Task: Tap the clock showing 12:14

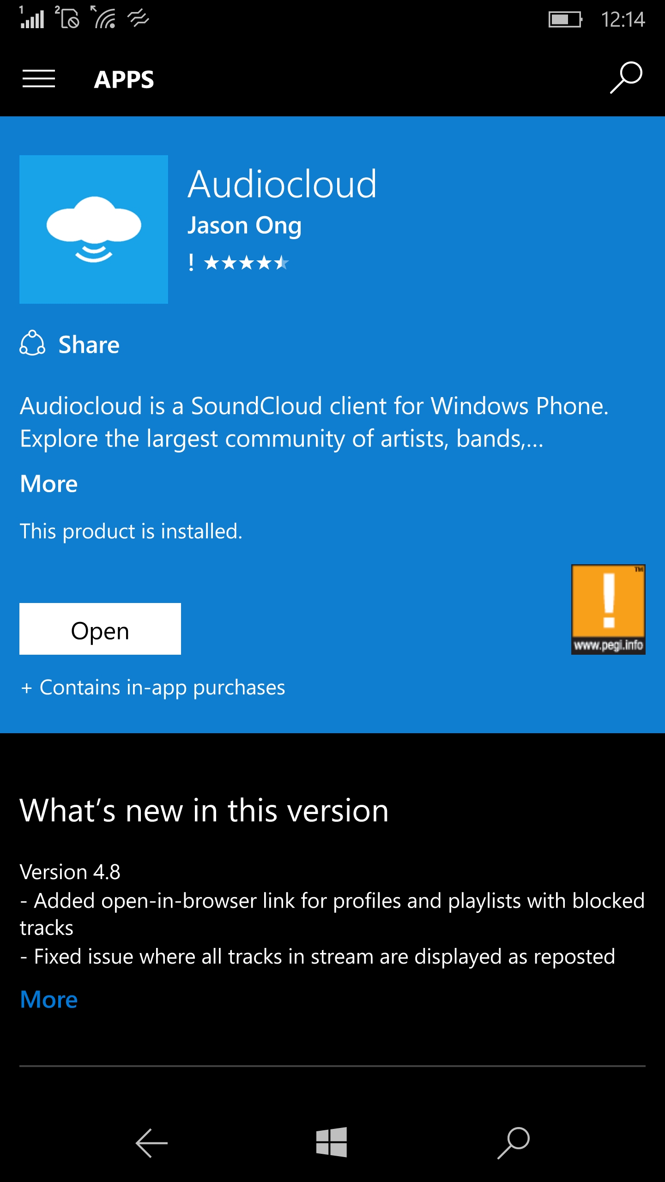Action: (623, 19)
